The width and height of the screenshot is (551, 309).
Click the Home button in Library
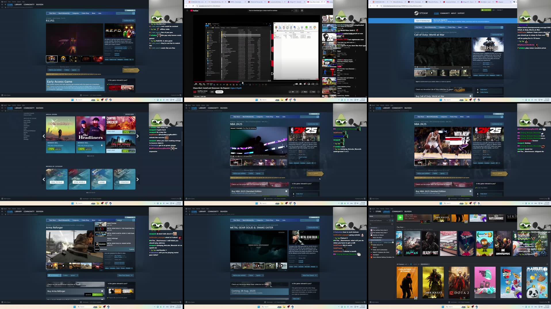tap(379, 216)
